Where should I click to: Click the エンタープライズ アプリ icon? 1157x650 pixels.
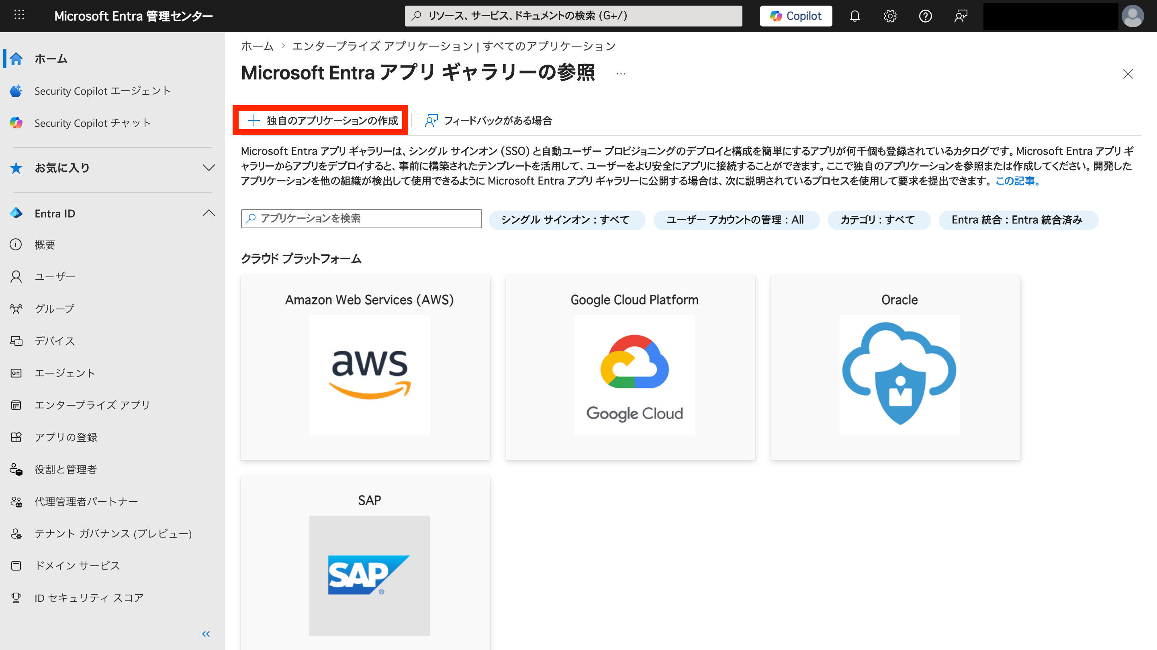point(16,405)
